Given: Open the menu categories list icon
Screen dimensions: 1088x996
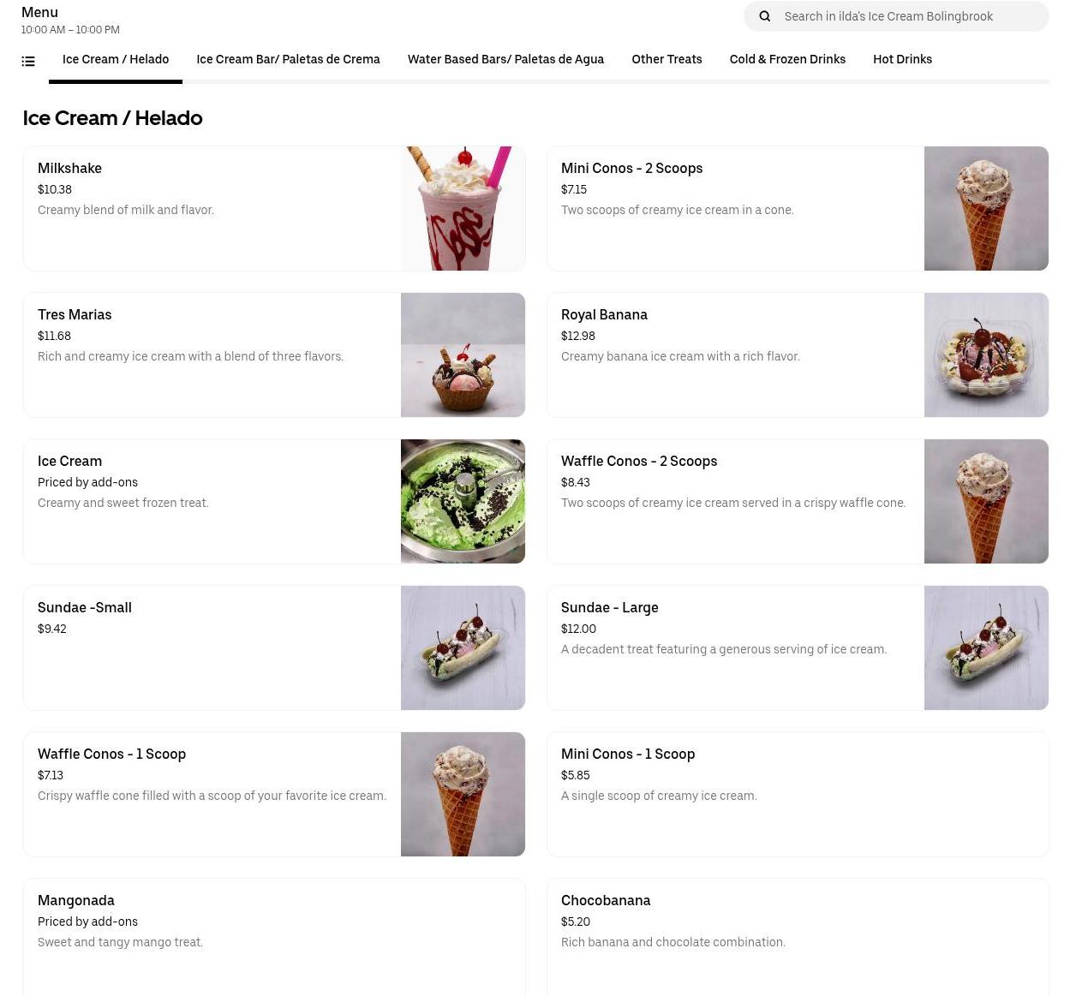Looking at the screenshot, I should 28,61.
